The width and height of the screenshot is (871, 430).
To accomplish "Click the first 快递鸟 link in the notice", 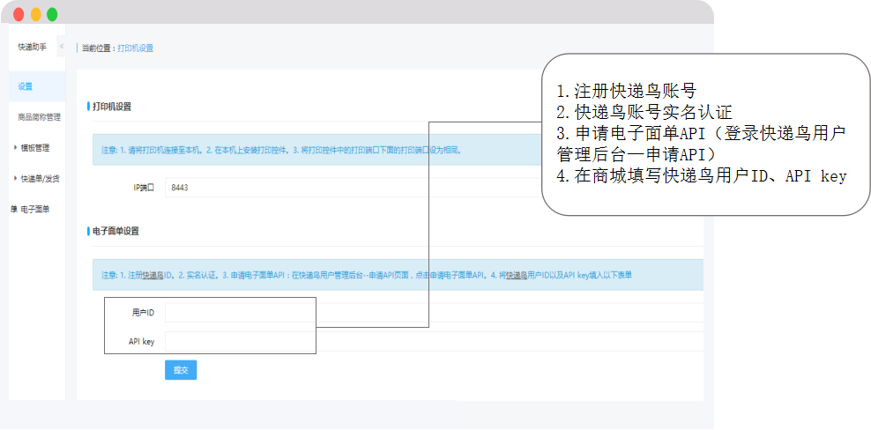I will coord(153,275).
